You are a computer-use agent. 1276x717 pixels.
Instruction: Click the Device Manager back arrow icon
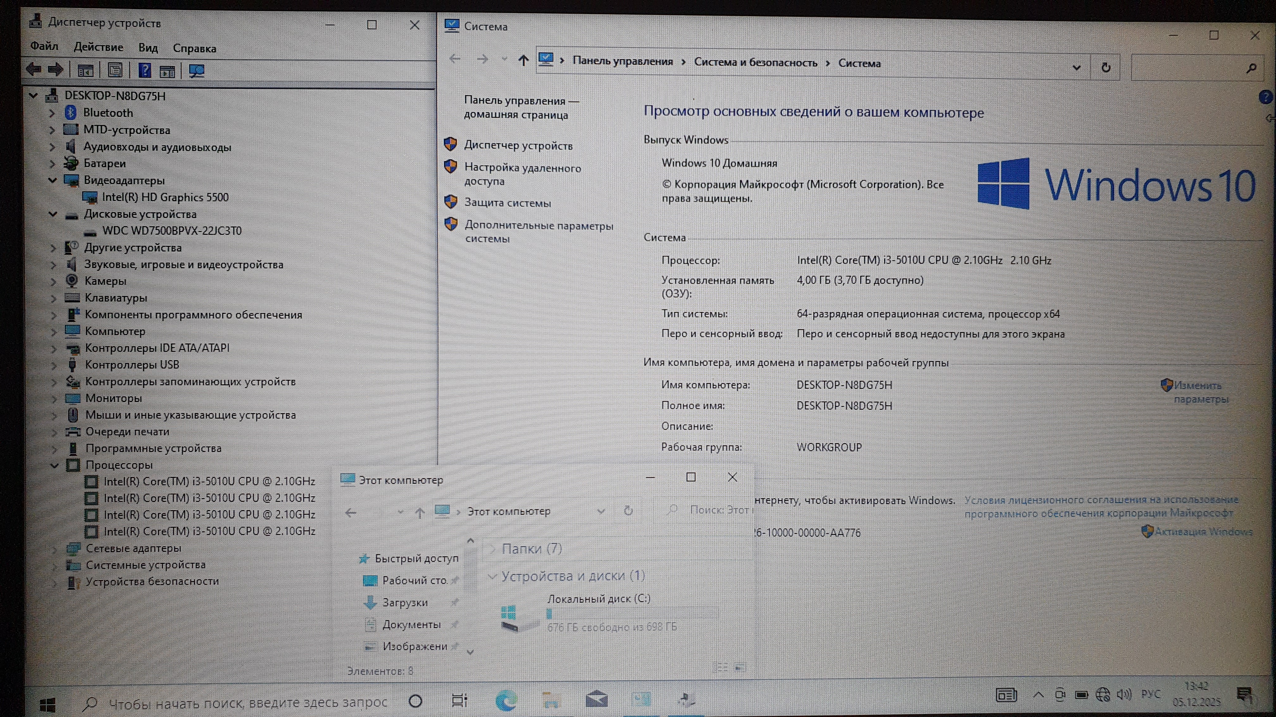(34, 70)
